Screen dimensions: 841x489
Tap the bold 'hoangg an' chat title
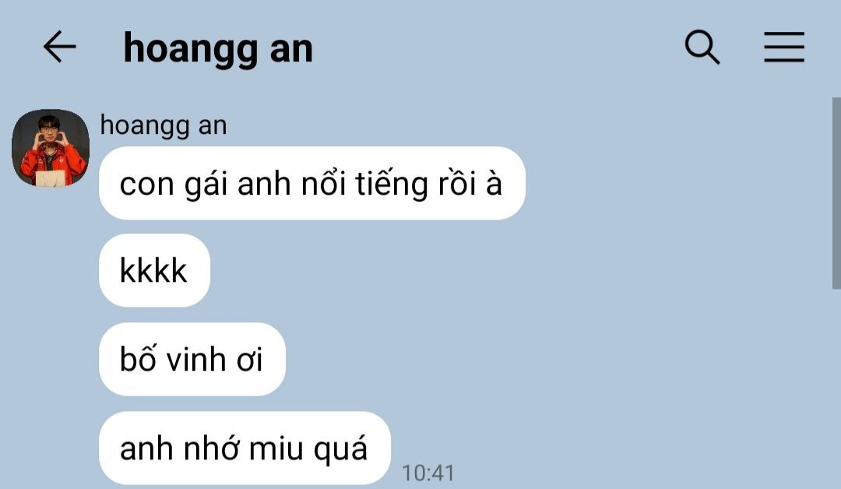[x=218, y=48]
